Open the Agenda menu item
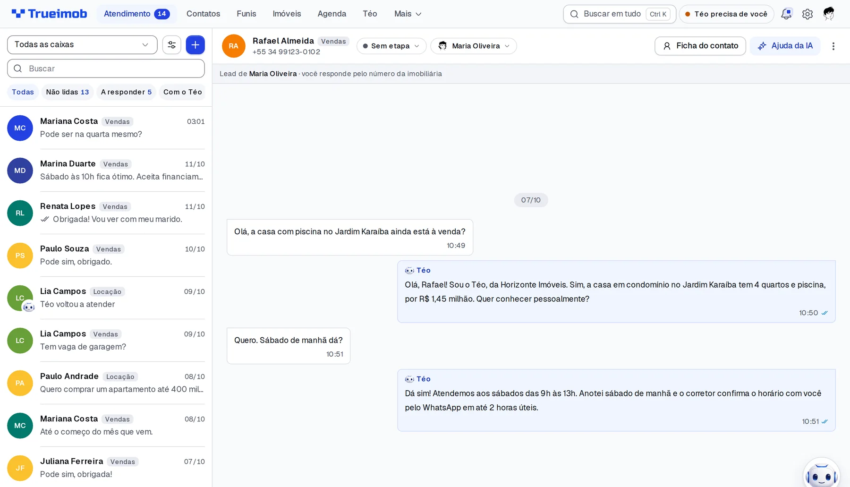 coord(332,14)
